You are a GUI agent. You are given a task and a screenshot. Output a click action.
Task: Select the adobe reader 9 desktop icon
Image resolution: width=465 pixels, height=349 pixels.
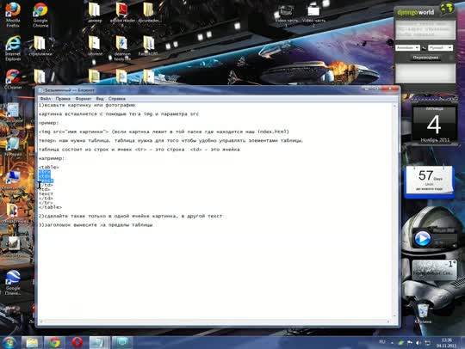point(122,15)
